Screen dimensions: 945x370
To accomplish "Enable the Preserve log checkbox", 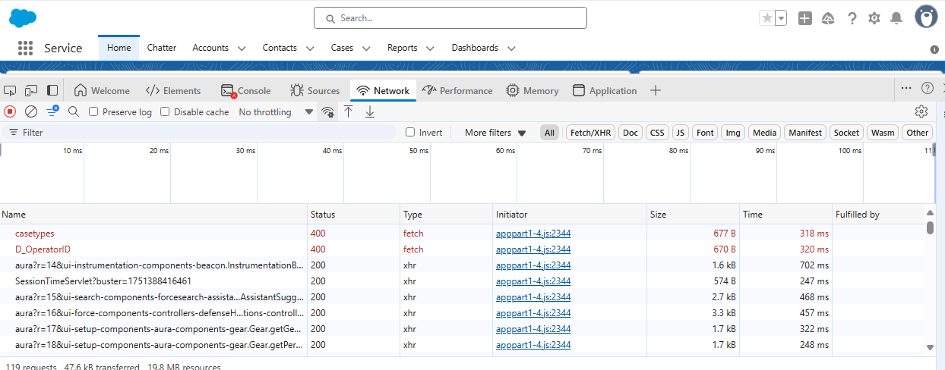I will click(93, 111).
